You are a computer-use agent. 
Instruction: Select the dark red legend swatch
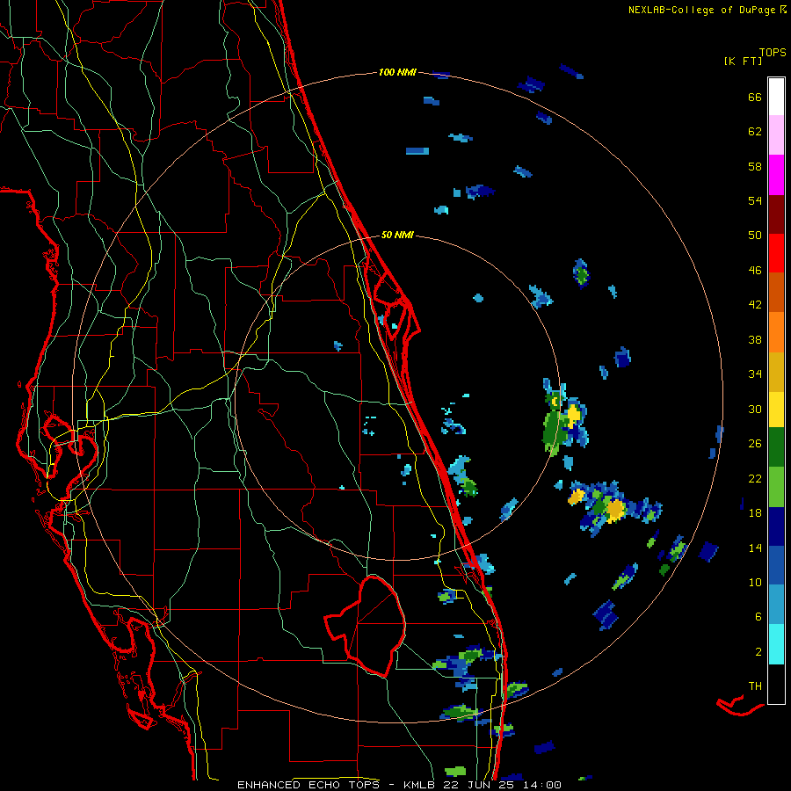tap(776, 214)
